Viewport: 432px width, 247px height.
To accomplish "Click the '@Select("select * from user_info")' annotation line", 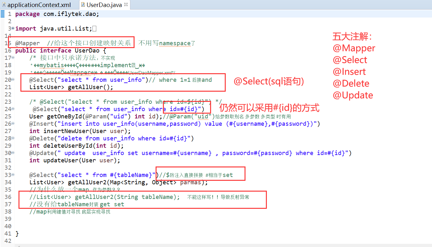I will [x=89, y=80].
